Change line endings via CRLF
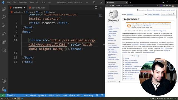 [58, 95]
